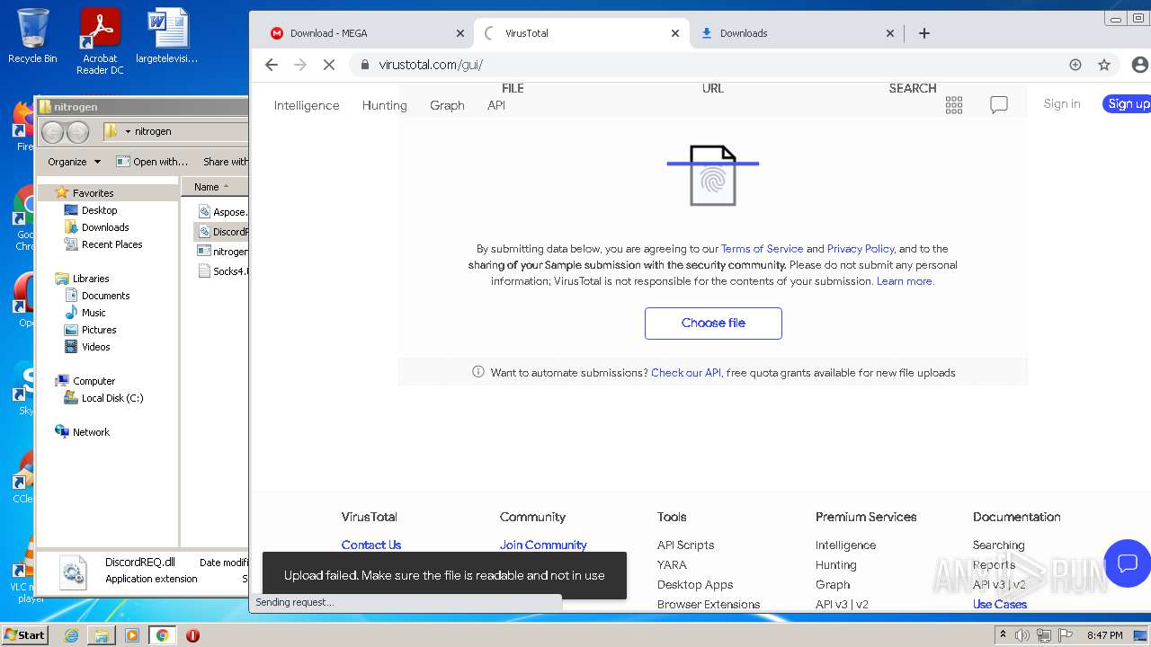This screenshot has height=647, width=1151.
Task: Open Contact Us footer link
Action: 371,545
